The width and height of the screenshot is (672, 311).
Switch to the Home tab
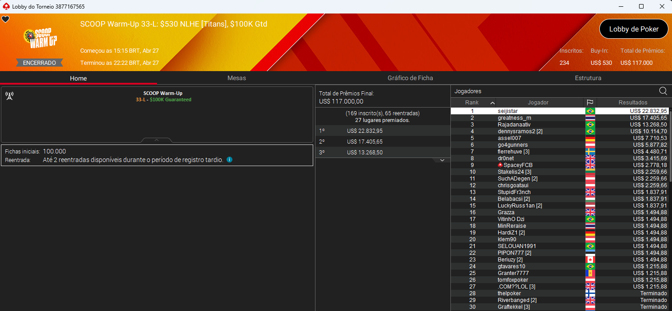point(79,78)
